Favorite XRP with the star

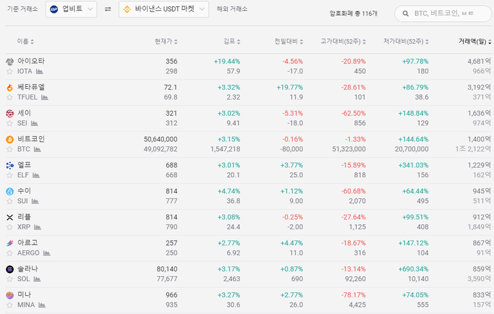10,227
